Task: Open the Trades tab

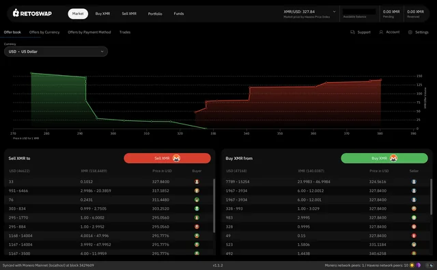Action: pos(125,32)
